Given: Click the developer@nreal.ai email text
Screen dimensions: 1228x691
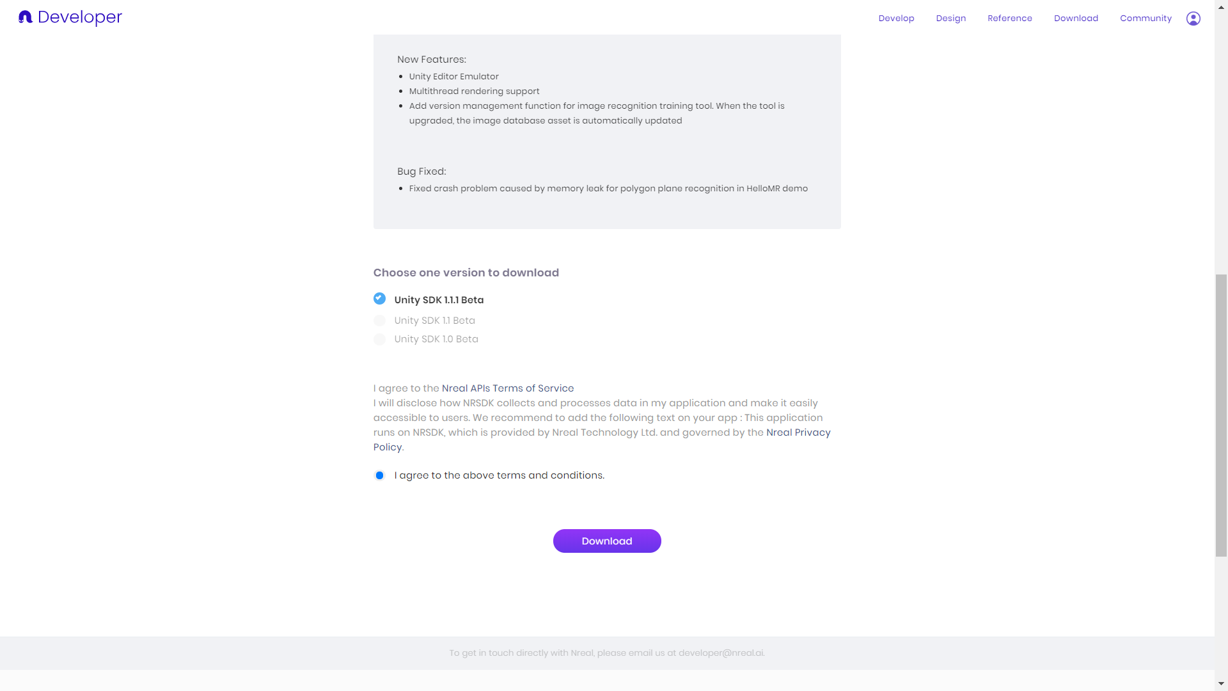Looking at the screenshot, I should pos(721,653).
